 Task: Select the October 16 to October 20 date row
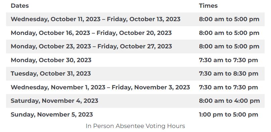pyautogui.click(x=91, y=33)
